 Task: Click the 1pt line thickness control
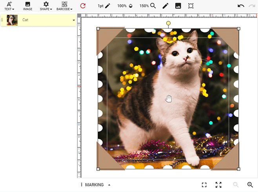104,6
